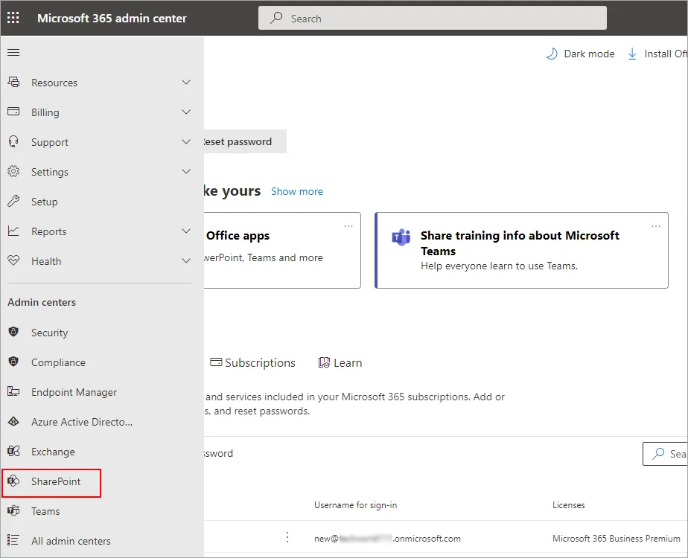Click the Teams icon in sidebar
This screenshot has width=688, height=558.
[13, 510]
